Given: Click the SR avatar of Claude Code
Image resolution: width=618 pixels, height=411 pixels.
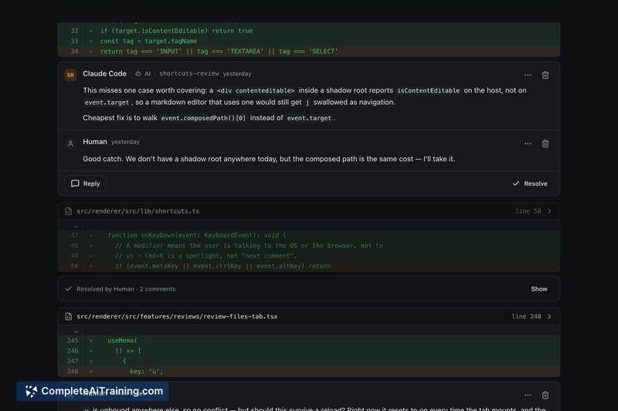Looking at the screenshot, I should tap(70, 75).
